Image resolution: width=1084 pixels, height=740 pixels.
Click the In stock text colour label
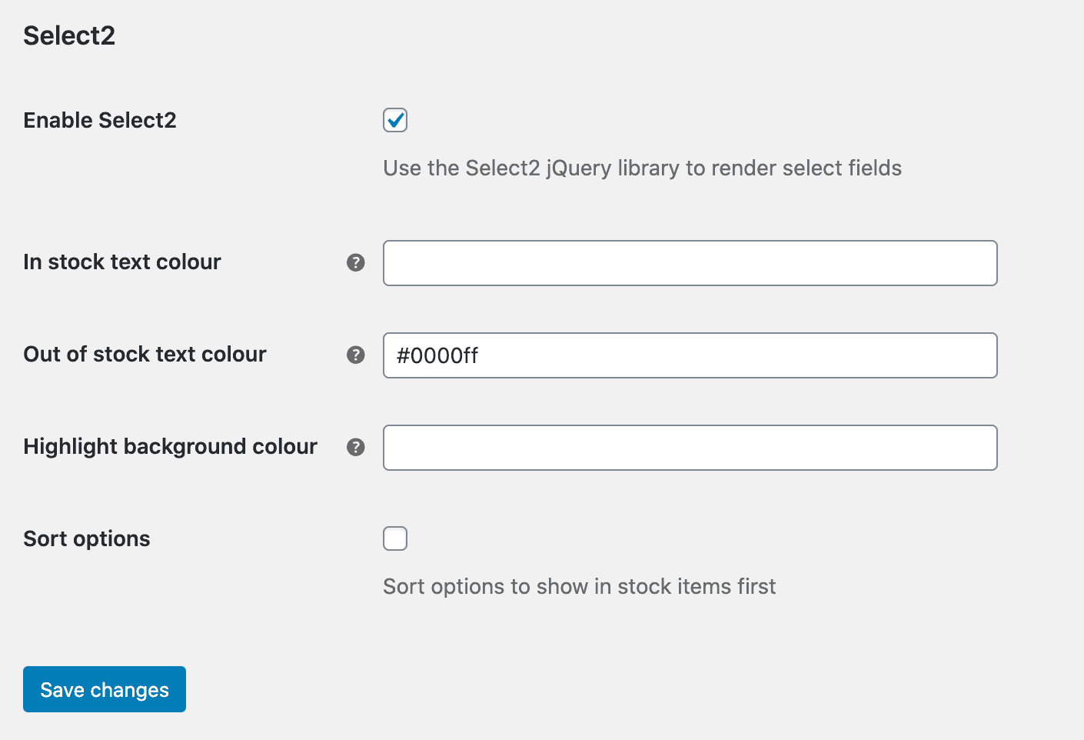(122, 262)
